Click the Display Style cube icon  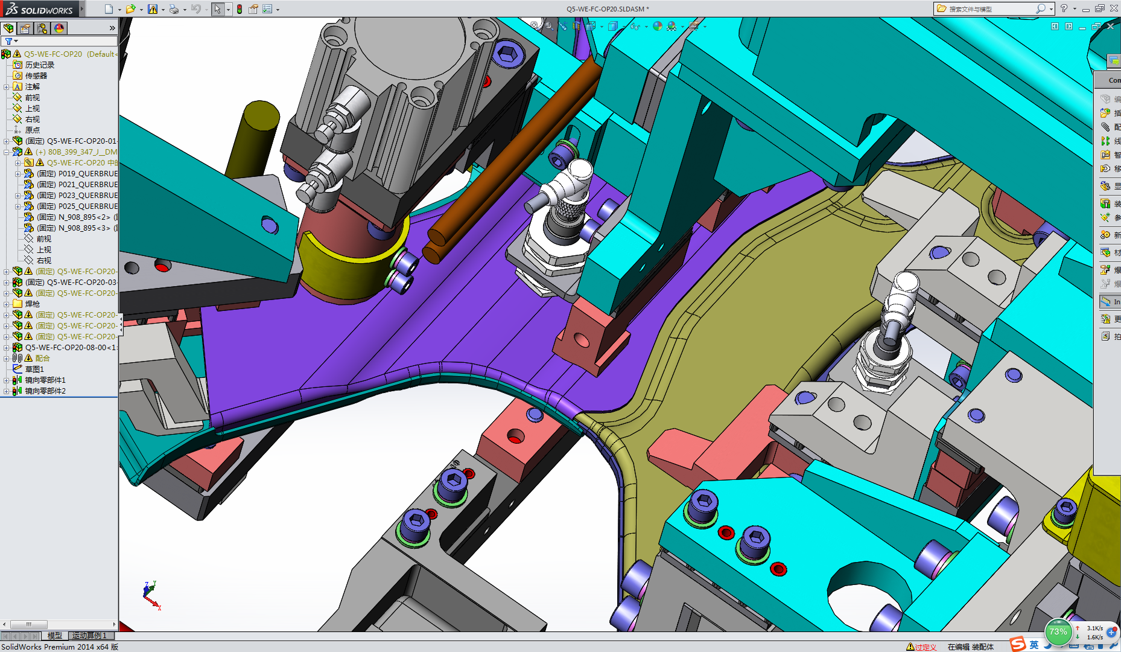click(613, 26)
